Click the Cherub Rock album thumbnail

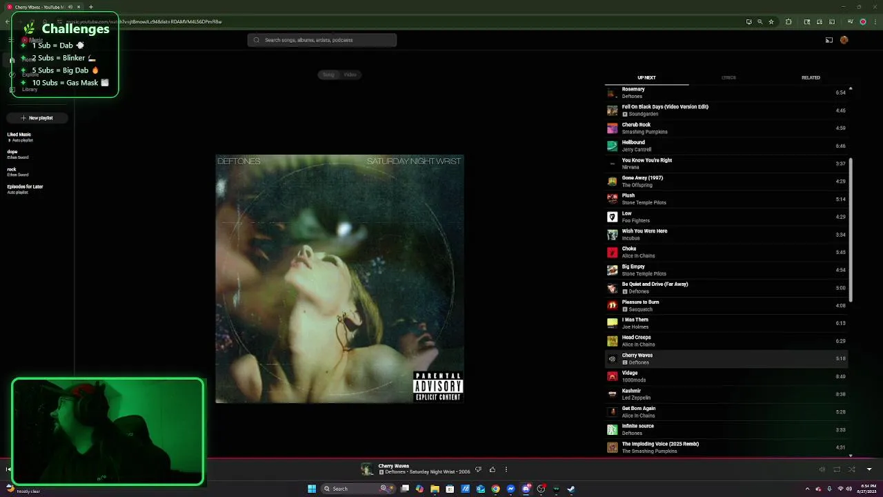pos(612,128)
